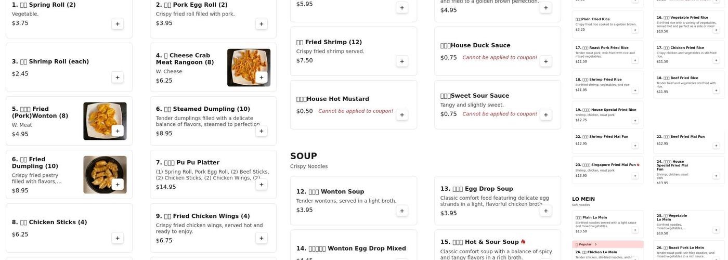This screenshot has width=728, height=260.
Task: Add House Hot Mustard to order
Action: [x=402, y=115]
